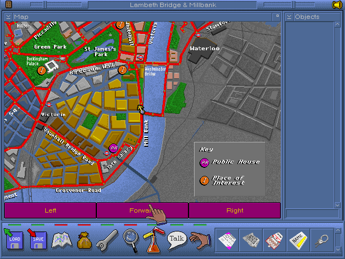Select the pink-edged paper note in inventory

click(227, 240)
